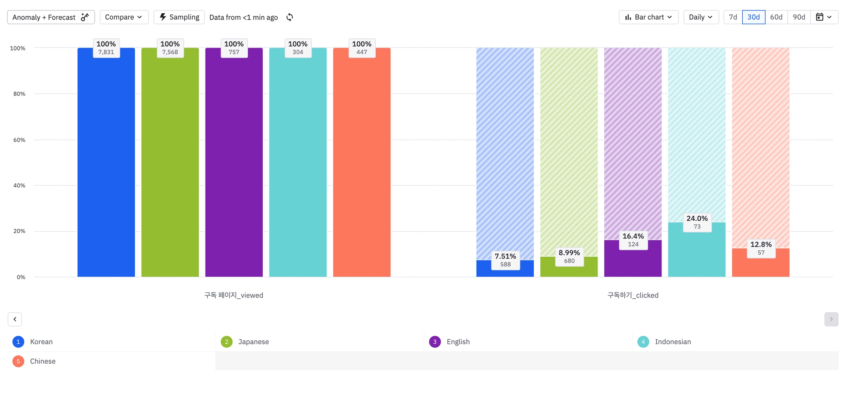Switch to the 90d time range

point(799,17)
